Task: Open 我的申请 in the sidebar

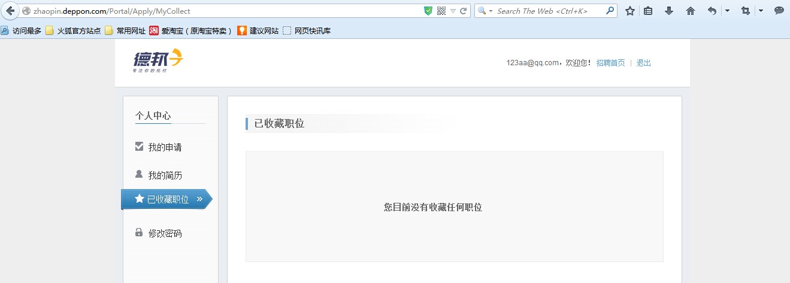Action: point(165,147)
